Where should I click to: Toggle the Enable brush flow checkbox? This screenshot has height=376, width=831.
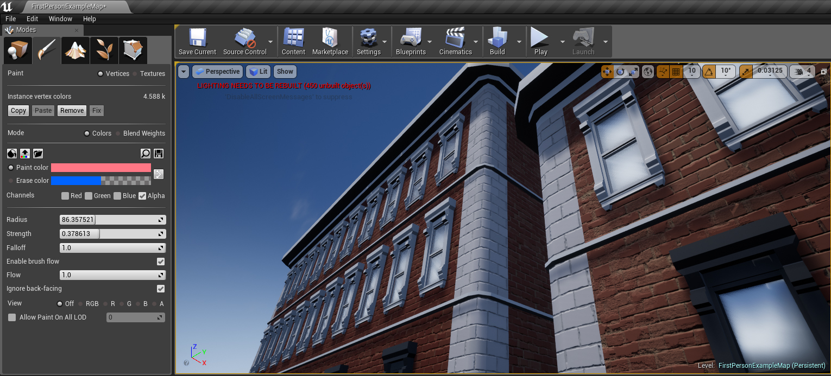coord(160,261)
